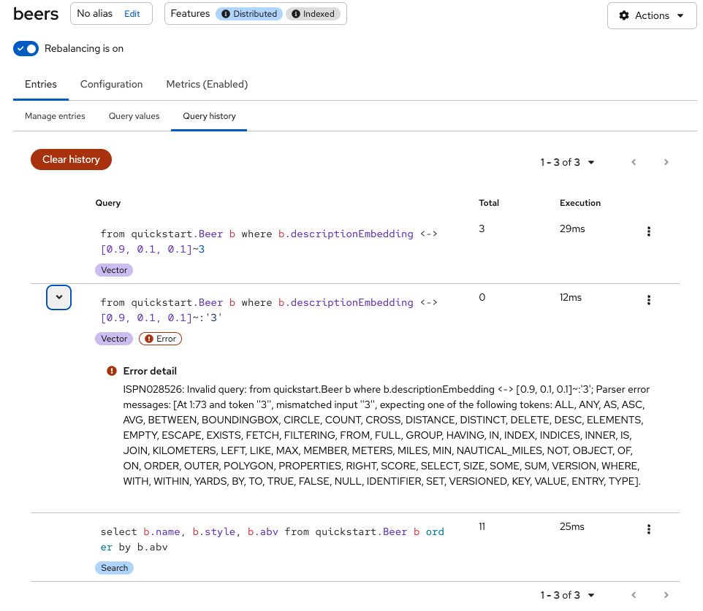Click the execution time 12ms
This screenshot has width=703, height=611.
(570, 297)
